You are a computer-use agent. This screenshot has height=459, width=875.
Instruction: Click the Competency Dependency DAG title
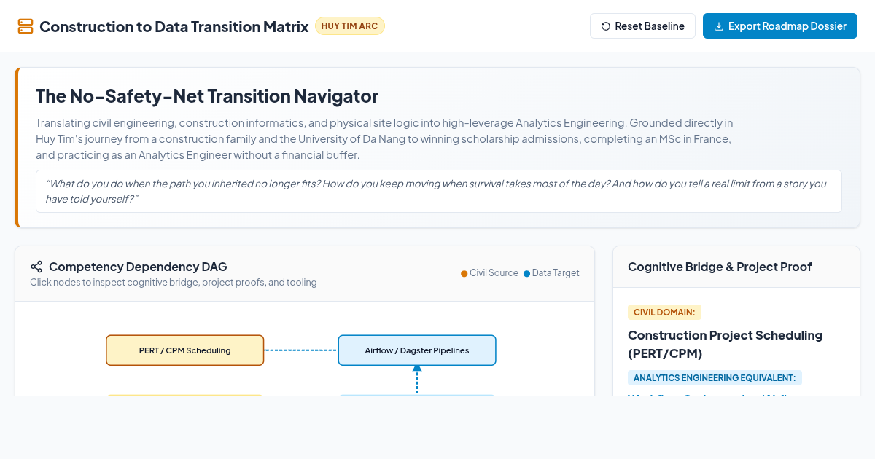pyautogui.click(x=138, y=267)
